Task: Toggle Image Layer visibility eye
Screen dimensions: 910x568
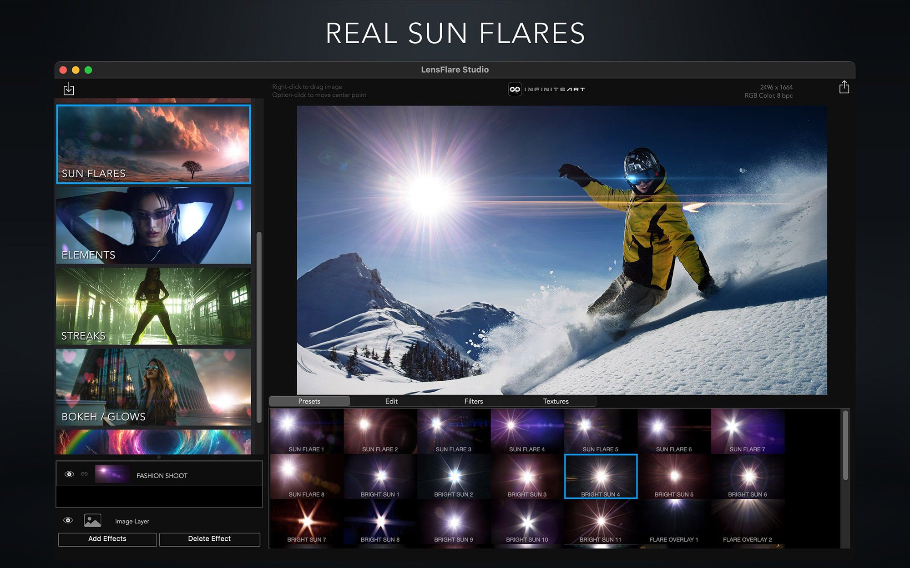Action: pos(68,520)
